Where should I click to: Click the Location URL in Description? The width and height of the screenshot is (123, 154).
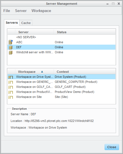(x=59, y=121)
